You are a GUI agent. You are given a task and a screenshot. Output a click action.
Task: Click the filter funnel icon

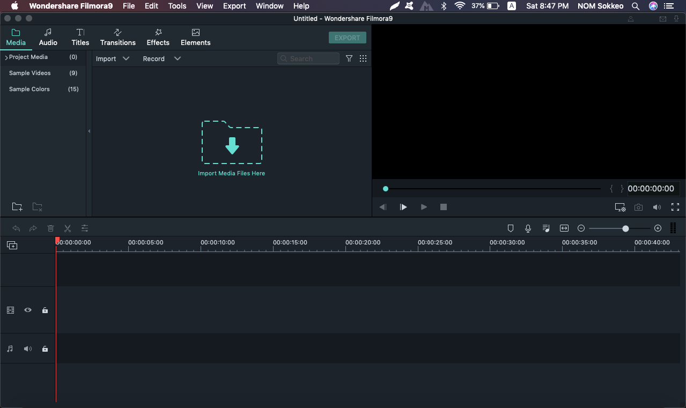[x=349, y=58]
